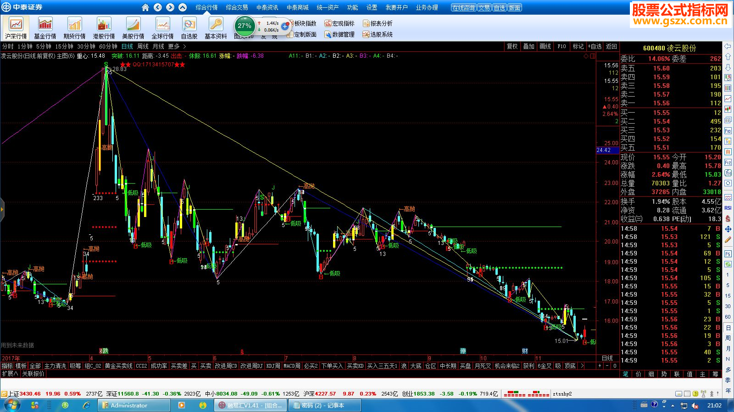
Task: Open 设置 menu
Action: (372, 7)
